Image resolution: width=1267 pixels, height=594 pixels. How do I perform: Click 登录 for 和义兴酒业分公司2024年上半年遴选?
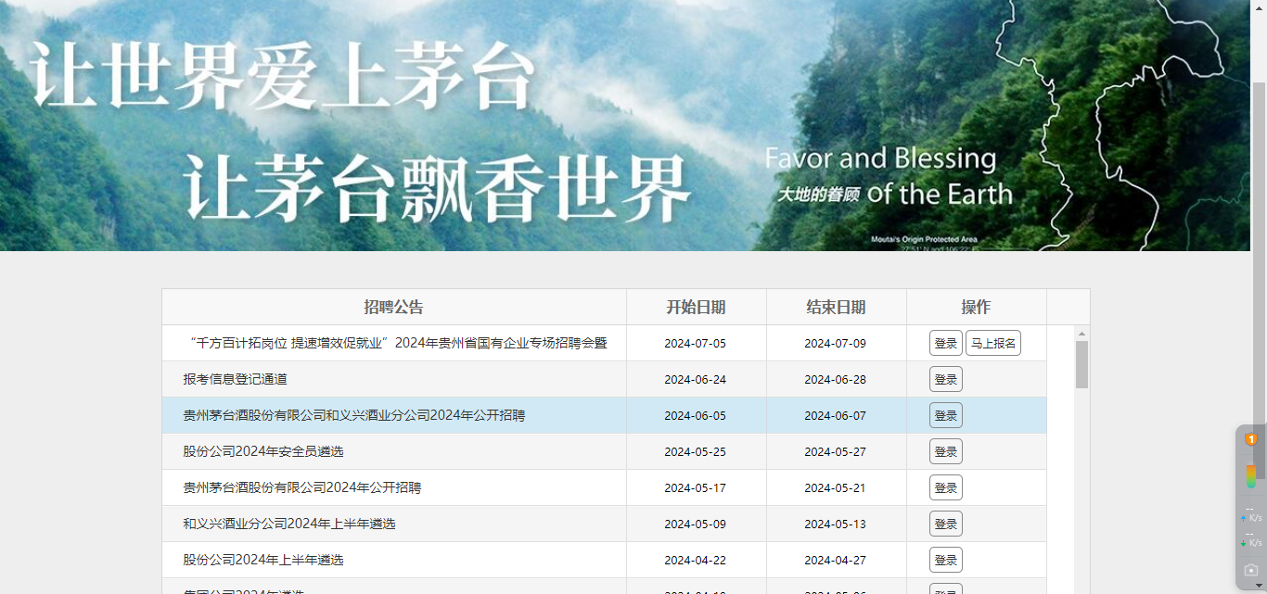coord(946,524)
